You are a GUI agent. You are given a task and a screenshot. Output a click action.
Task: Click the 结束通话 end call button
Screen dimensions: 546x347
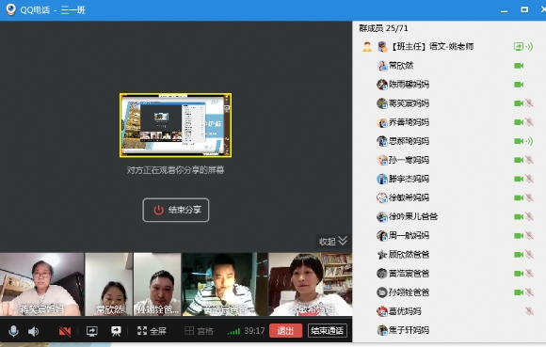pos(327,331)
